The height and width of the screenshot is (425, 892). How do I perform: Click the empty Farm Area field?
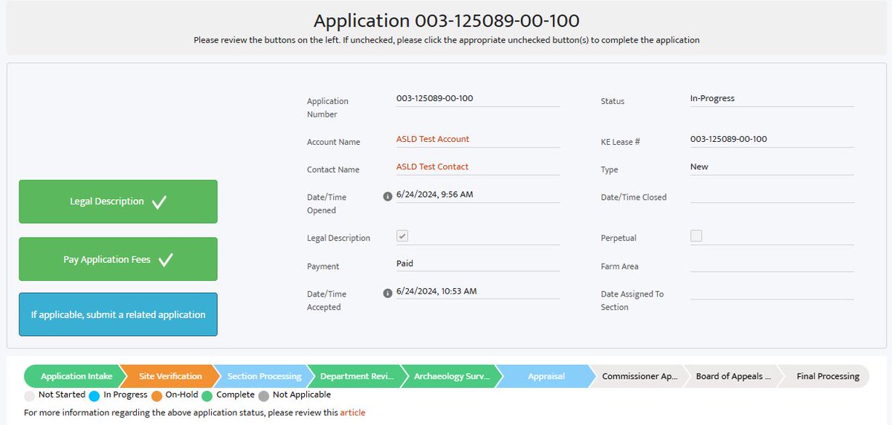pyautogui.click(x=772, y=264)
